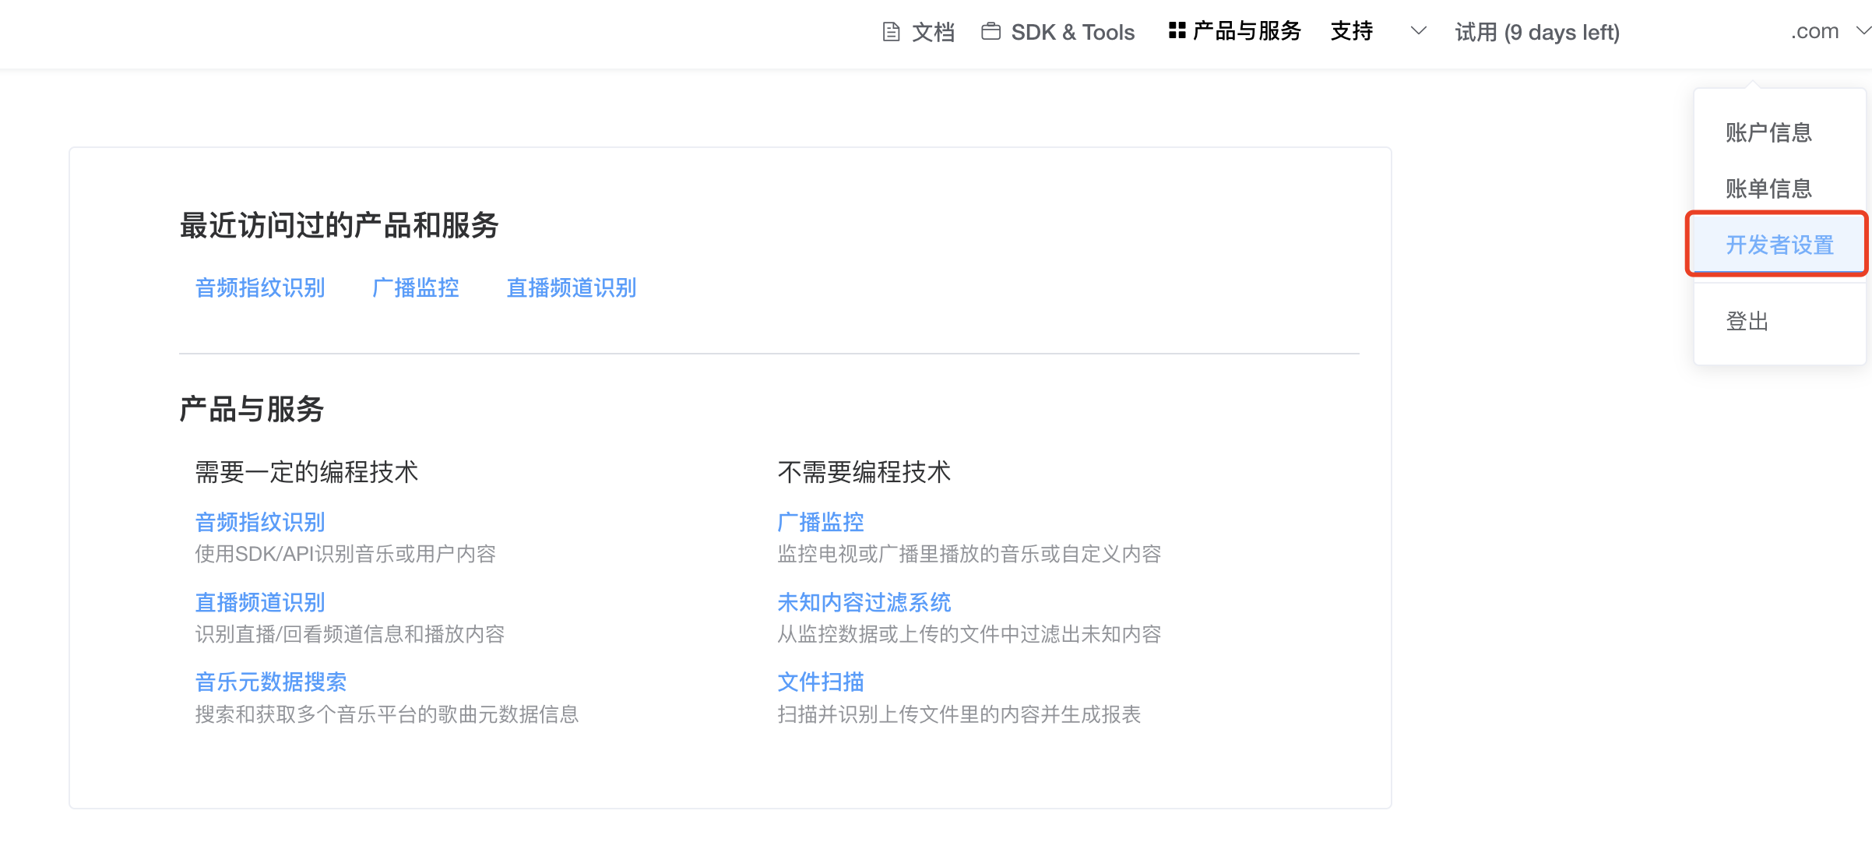Open the 文档 nav item

(933, 32)
